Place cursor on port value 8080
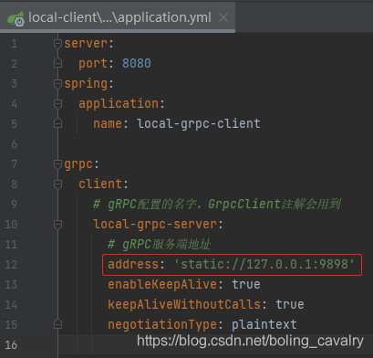Viewport: 373px width, 358px height. click(137, 63)
